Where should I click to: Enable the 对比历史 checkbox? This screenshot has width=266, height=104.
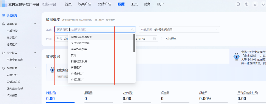coord(163,38)
